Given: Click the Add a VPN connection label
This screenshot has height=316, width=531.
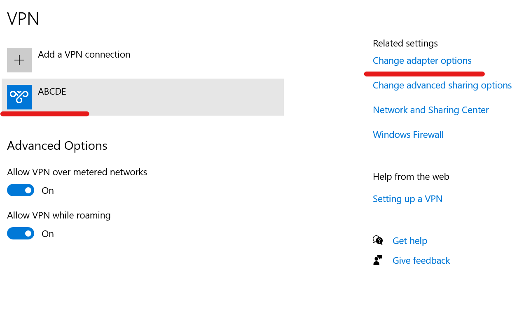Looking at the screenshot, I should click(x=84, y=54).
